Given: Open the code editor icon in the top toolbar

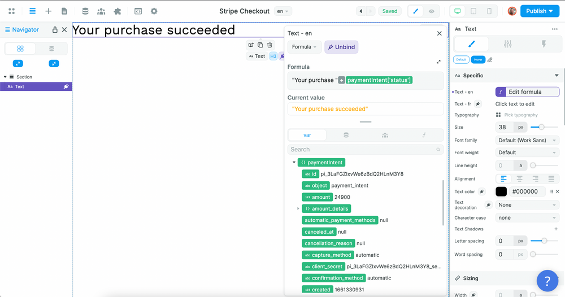Looking at the screenshot, I should coord(138,11).
